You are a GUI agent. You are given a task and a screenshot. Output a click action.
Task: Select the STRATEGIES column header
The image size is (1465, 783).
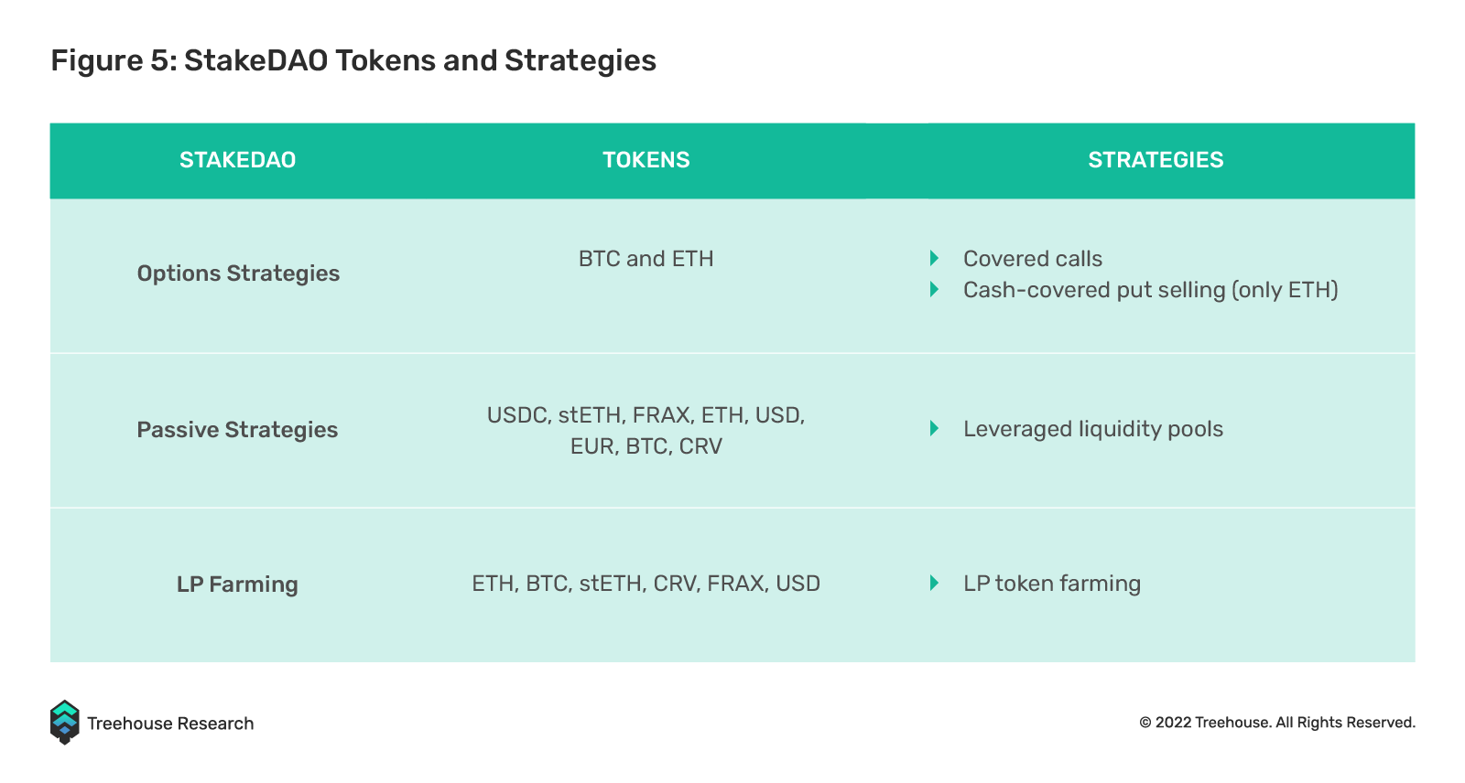click(x=1156, y=160)
